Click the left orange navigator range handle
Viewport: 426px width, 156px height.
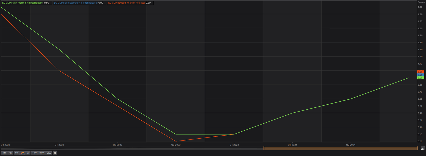click(264, 148)
